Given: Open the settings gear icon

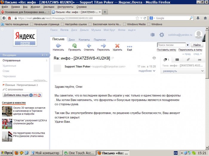Looking at the screenshot, I should pos(162,35).
